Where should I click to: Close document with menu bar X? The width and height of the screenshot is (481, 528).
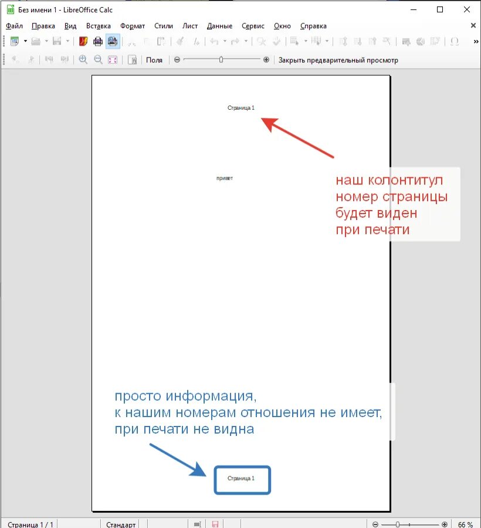pyautogui.click(x=473, y=25)
